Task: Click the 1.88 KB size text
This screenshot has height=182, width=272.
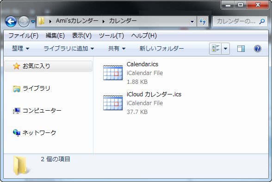Action: point(137,82)
